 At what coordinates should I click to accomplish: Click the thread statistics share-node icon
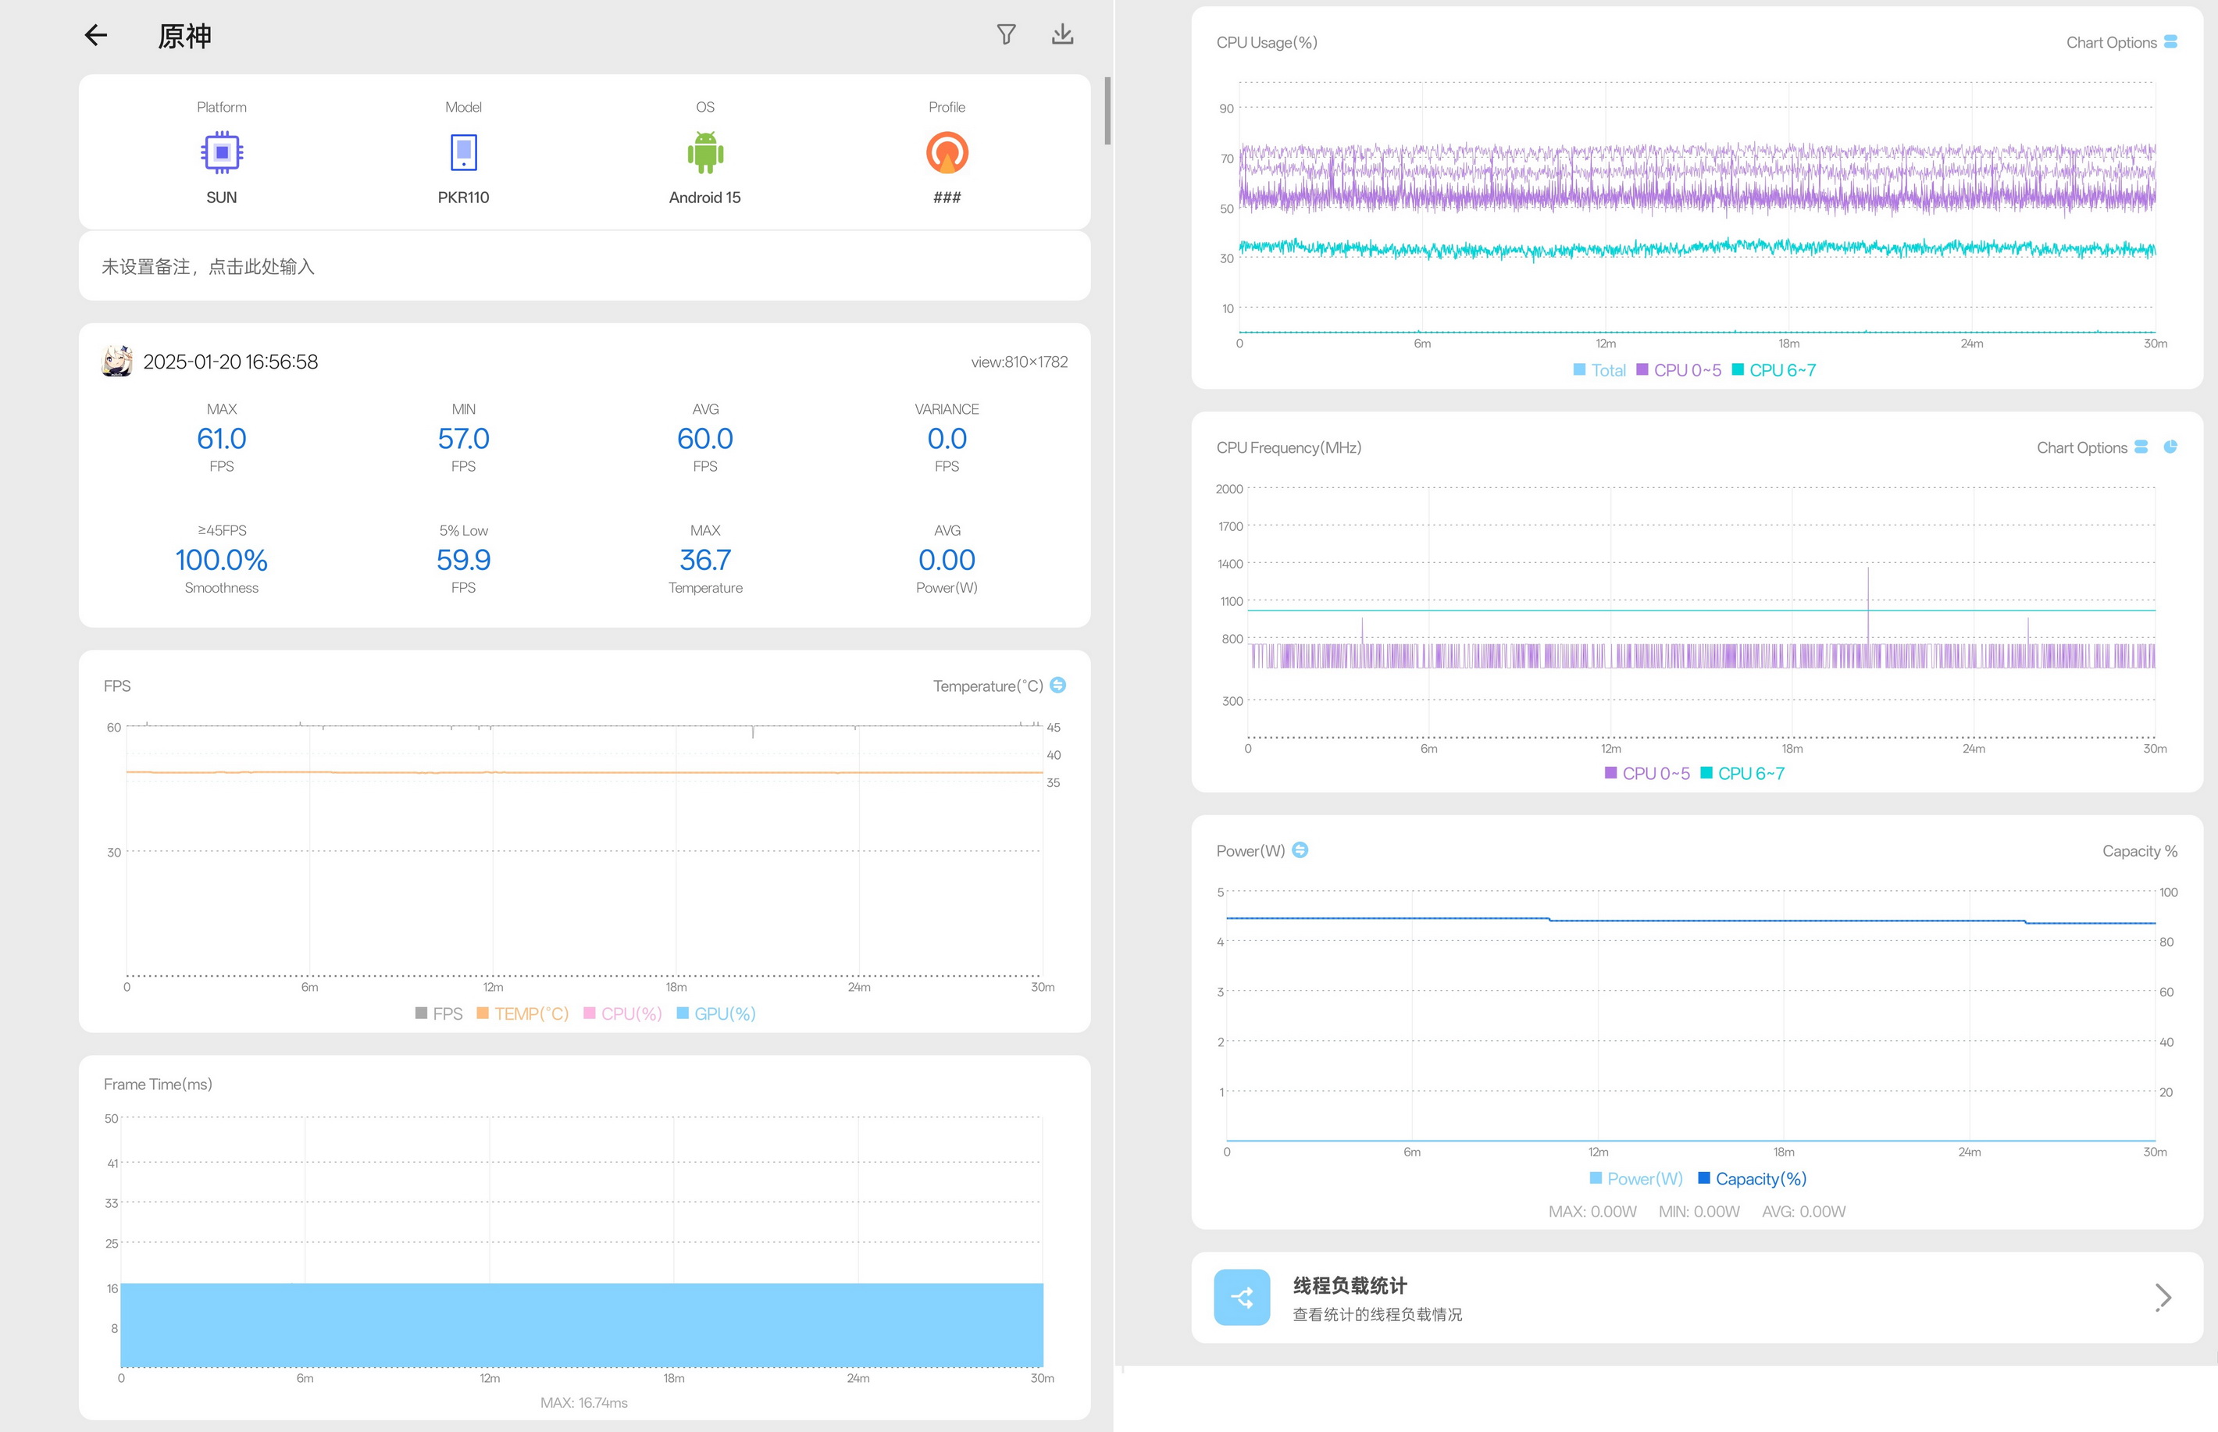(1242, 1297)
